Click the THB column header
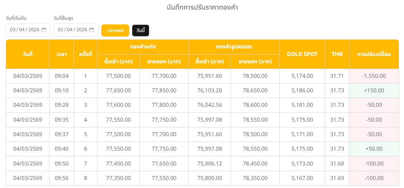The width and height of the screenshot is (404, 188). 337,54
